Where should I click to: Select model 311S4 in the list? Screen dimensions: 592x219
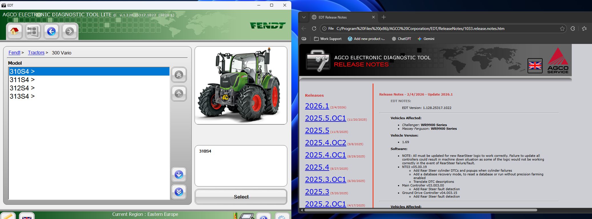(x=89, y=80)
